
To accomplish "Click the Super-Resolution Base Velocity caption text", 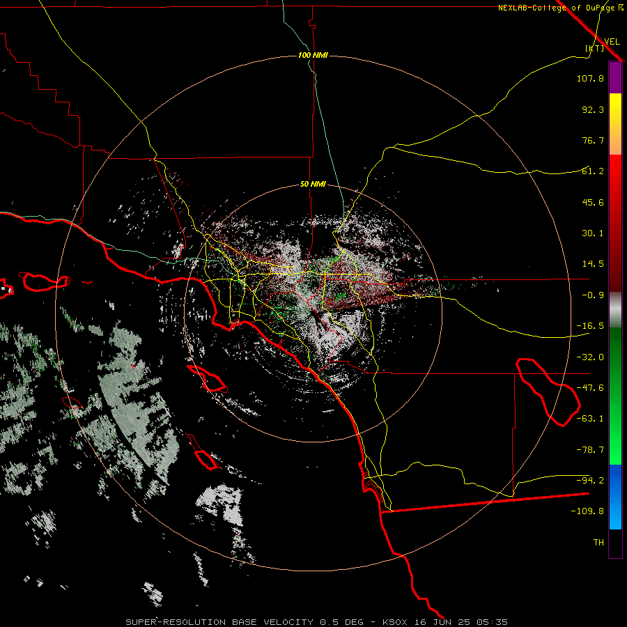I will coord(317,622).
